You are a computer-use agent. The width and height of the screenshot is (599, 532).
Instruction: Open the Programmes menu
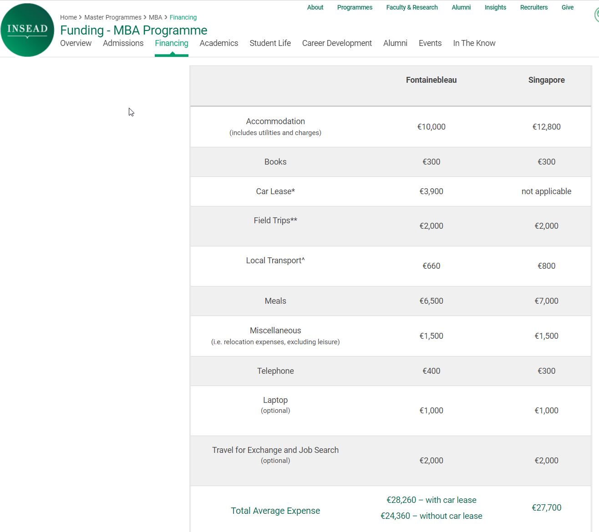(355, 7)
